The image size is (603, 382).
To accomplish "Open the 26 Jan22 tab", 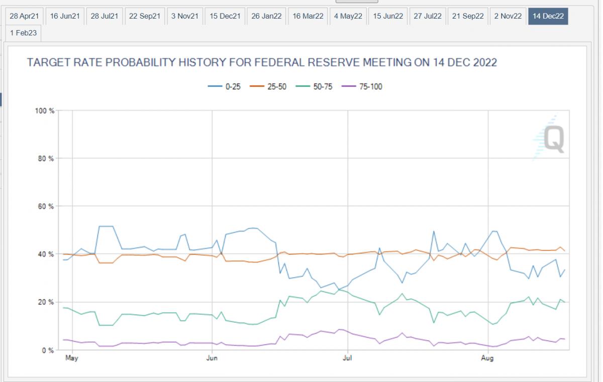I will (x=266, y=16).
